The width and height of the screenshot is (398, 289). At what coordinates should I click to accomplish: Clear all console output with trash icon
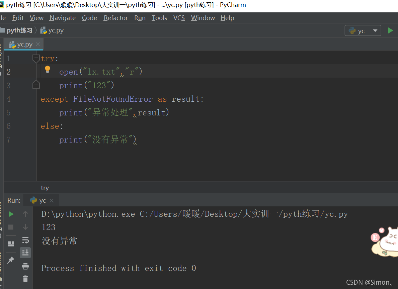tap(25, 279)
